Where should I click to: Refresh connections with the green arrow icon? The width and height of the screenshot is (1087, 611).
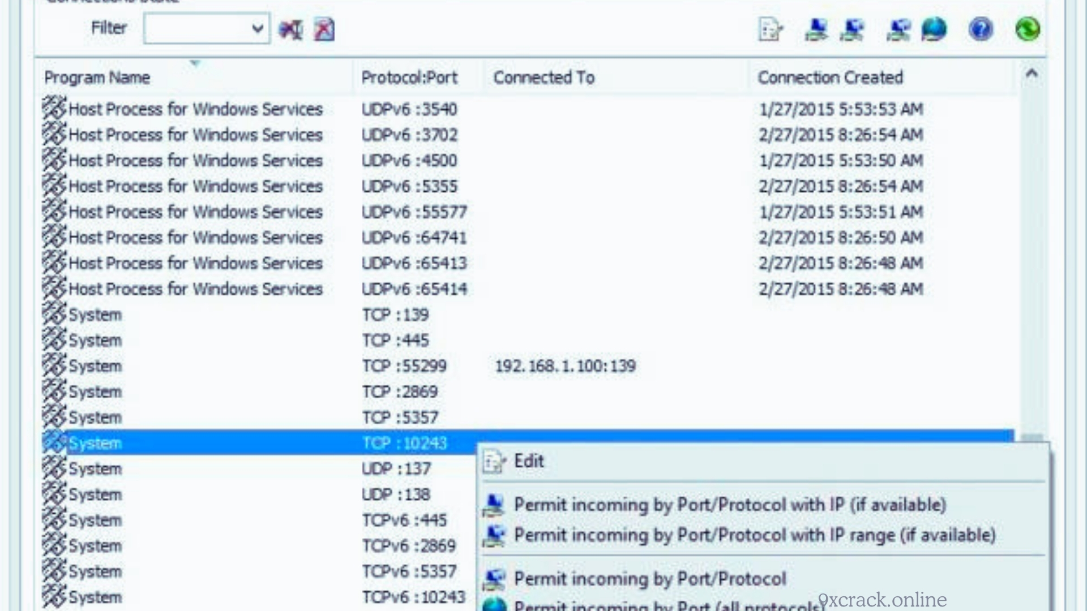pos(1027,29)
